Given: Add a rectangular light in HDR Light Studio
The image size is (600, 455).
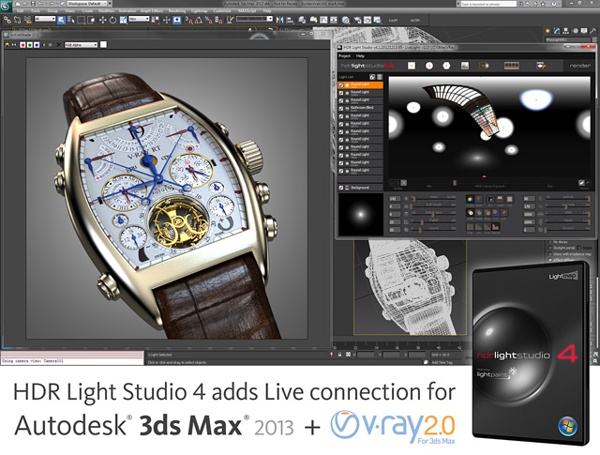Looking at the screenshot, I should point(412,66).
